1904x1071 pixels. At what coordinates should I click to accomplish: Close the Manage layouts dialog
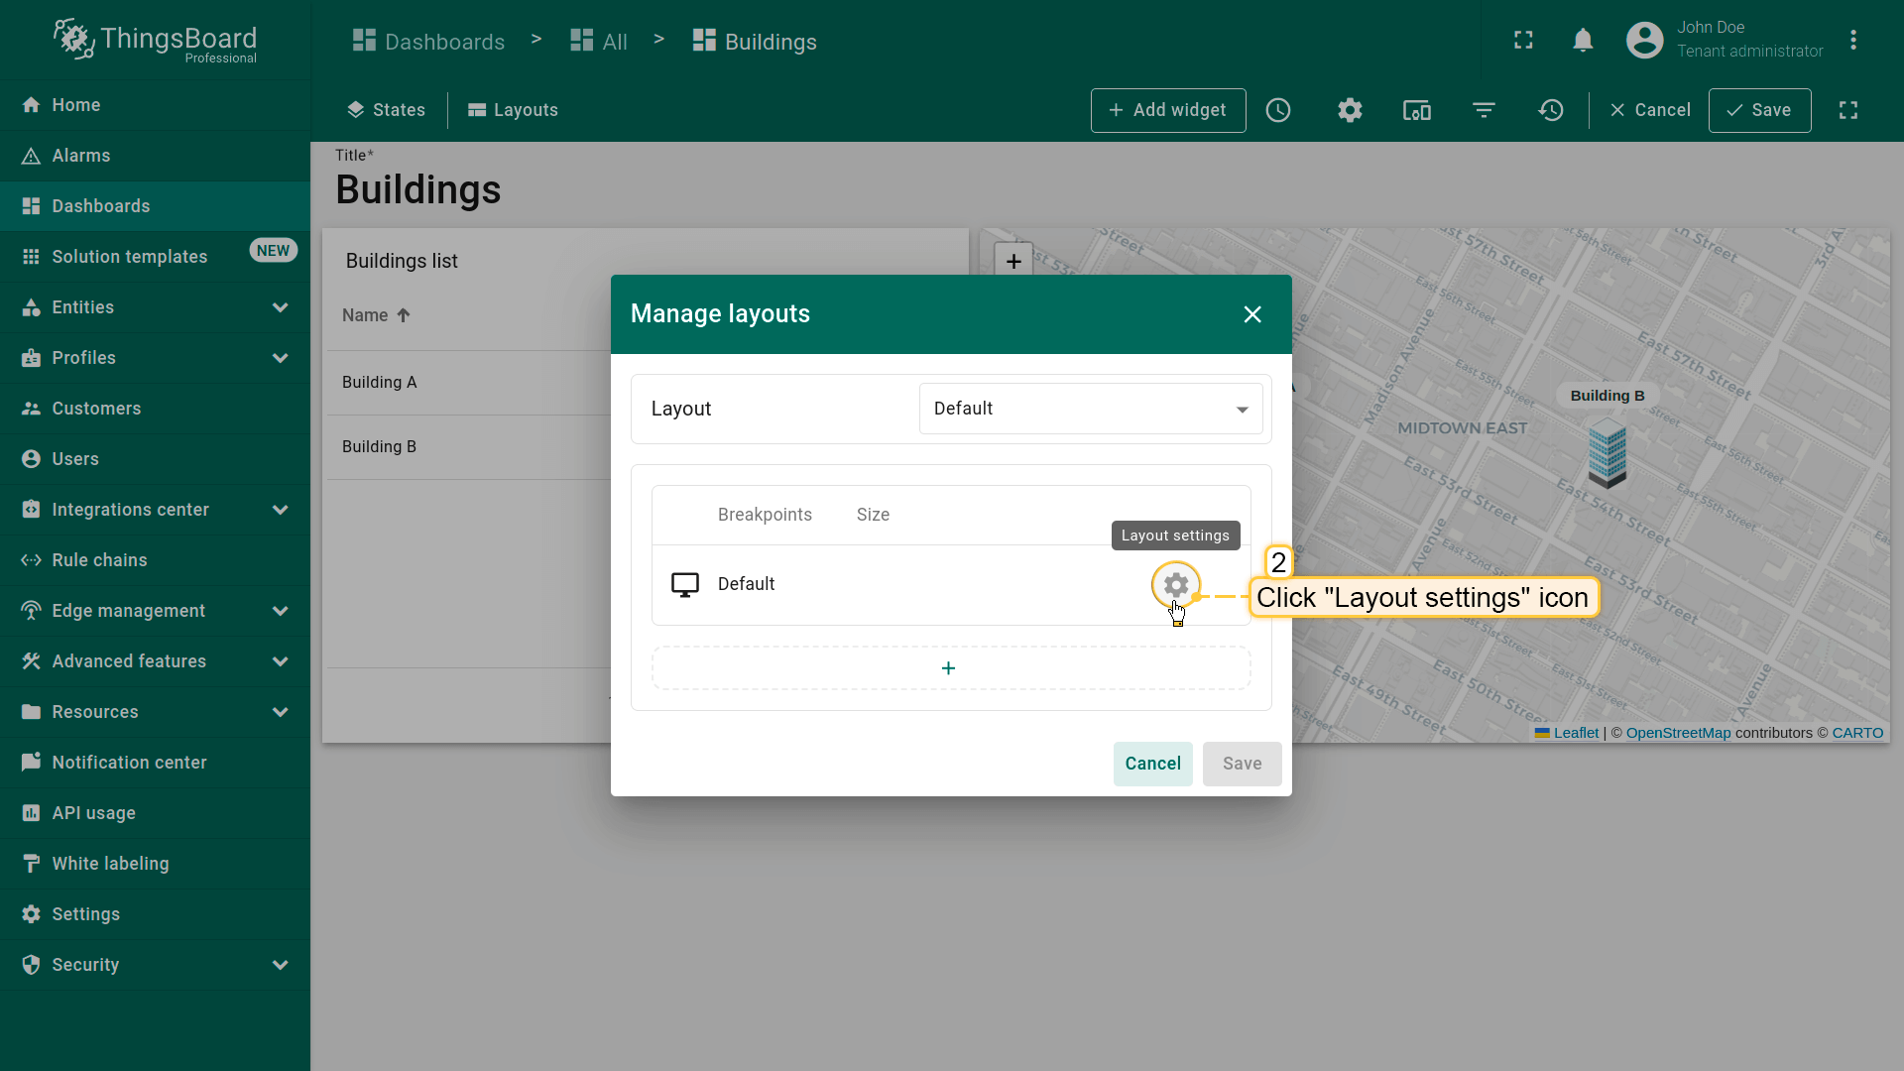[1252, 314]
